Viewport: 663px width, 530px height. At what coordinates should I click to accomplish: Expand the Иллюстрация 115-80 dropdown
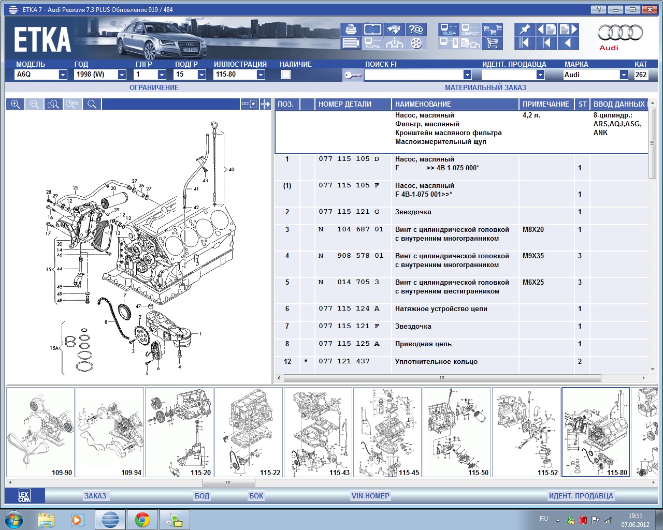(261, 75)
